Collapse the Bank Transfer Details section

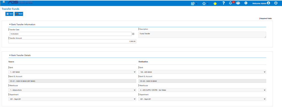point(10,55)
